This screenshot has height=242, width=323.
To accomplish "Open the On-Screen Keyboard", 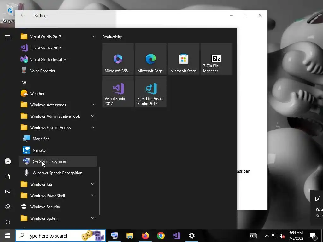I will click(x=58, y=162).
